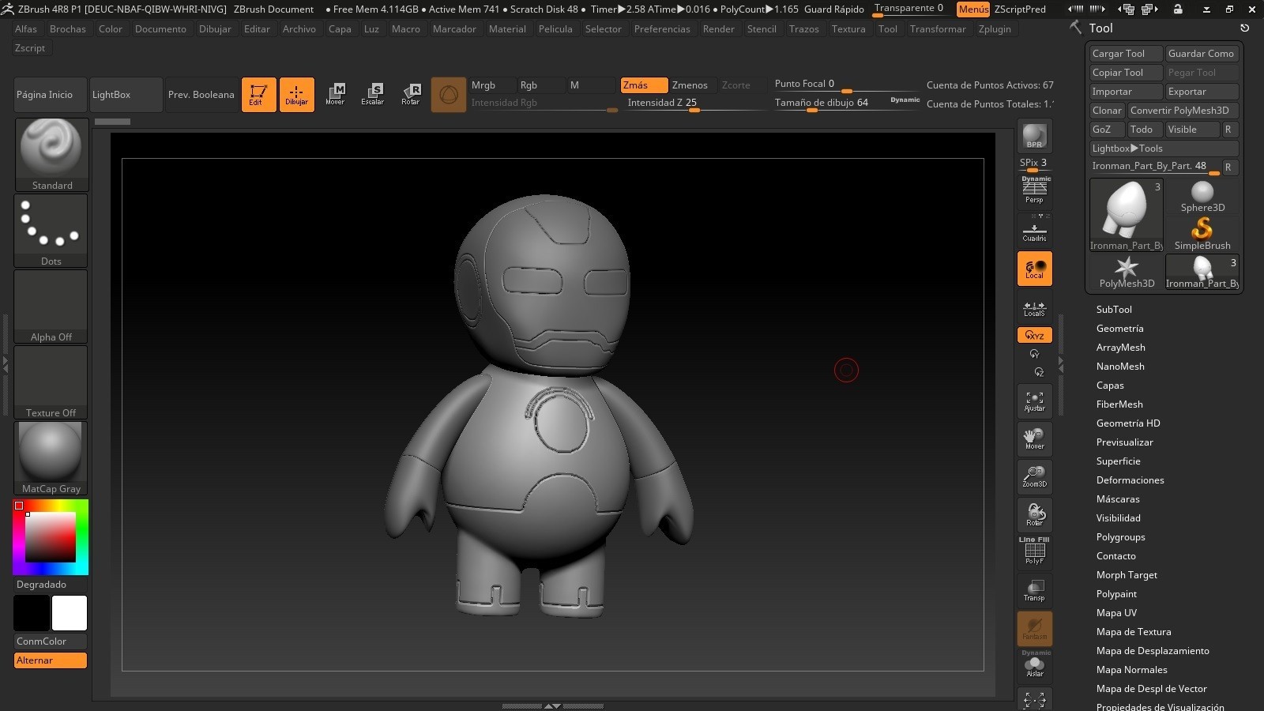Click the Guardar Como button

1202,54
